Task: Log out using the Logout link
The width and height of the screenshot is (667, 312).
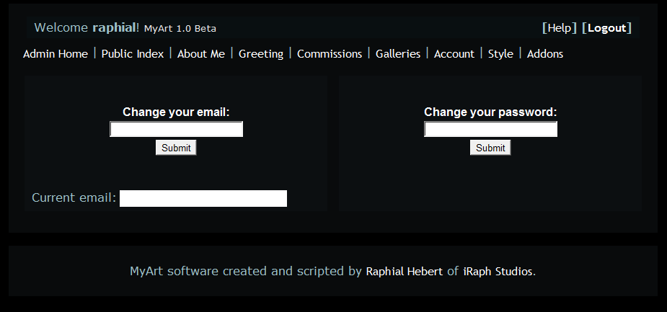Action: click(x=607, y=28)
